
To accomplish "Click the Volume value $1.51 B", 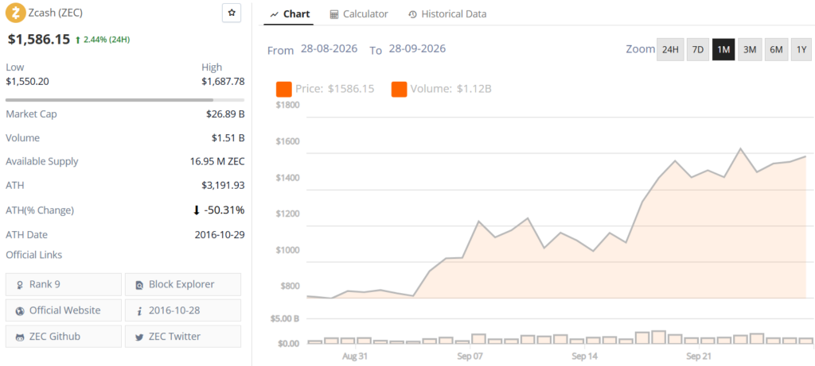I will coord(228,138).
